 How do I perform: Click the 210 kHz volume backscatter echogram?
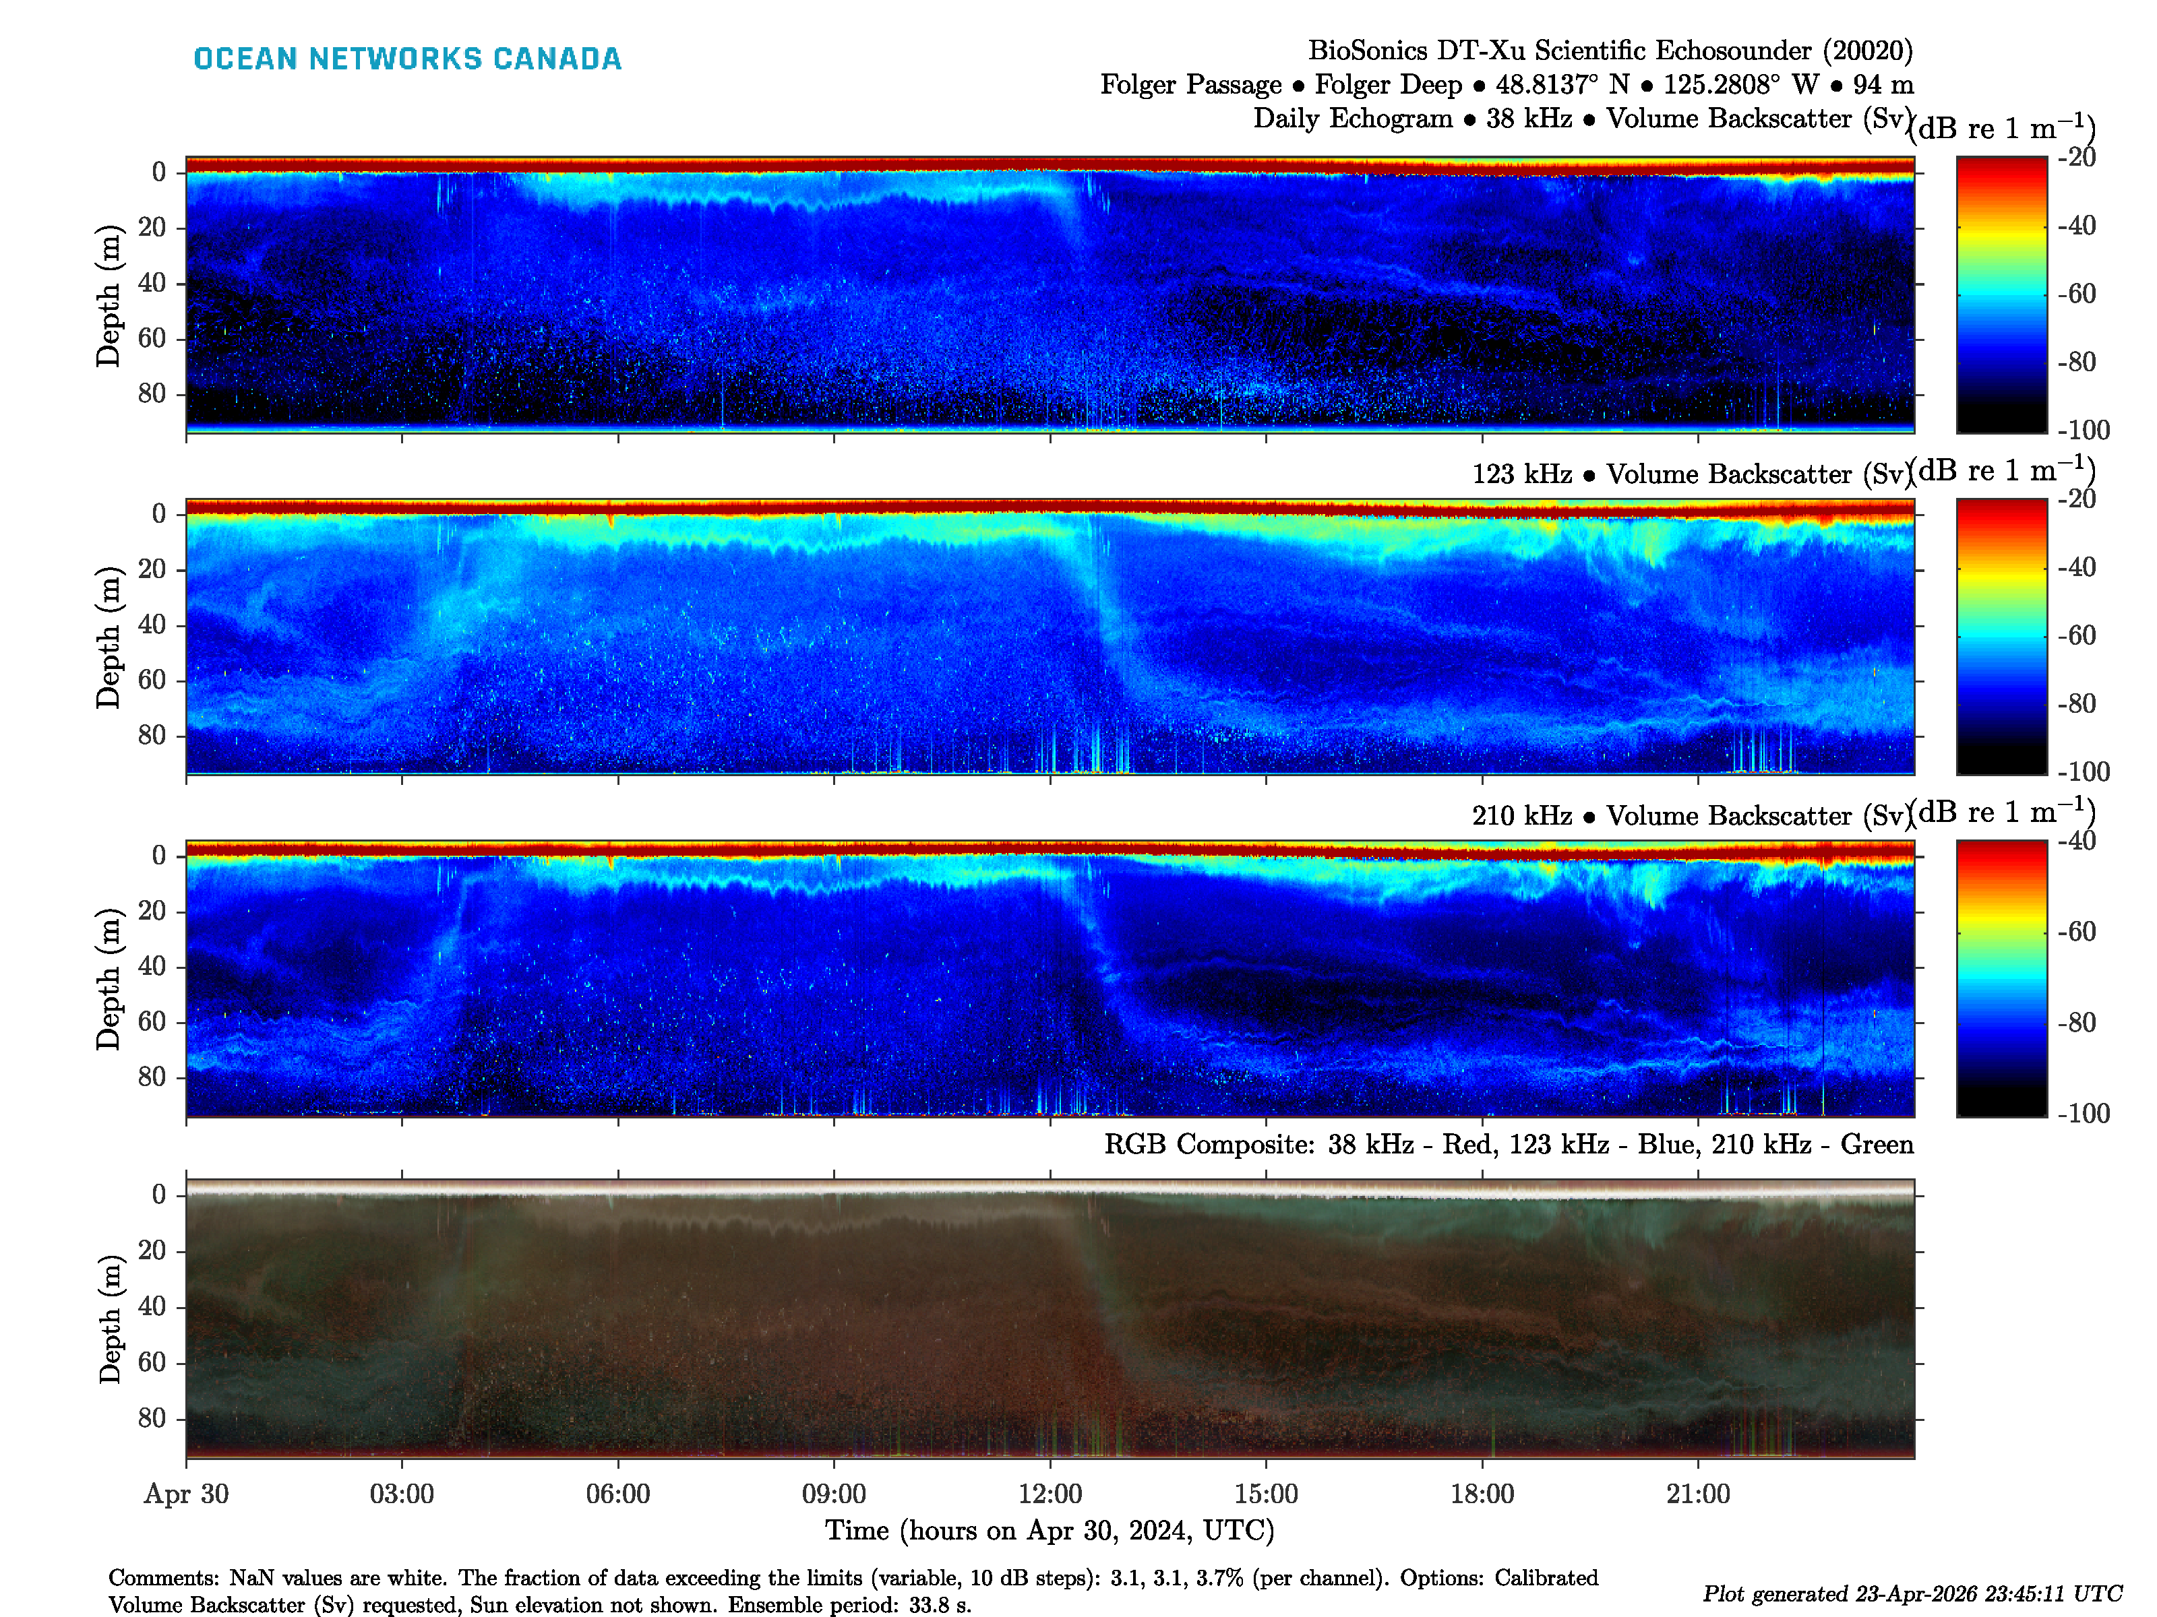point(1050,978)
